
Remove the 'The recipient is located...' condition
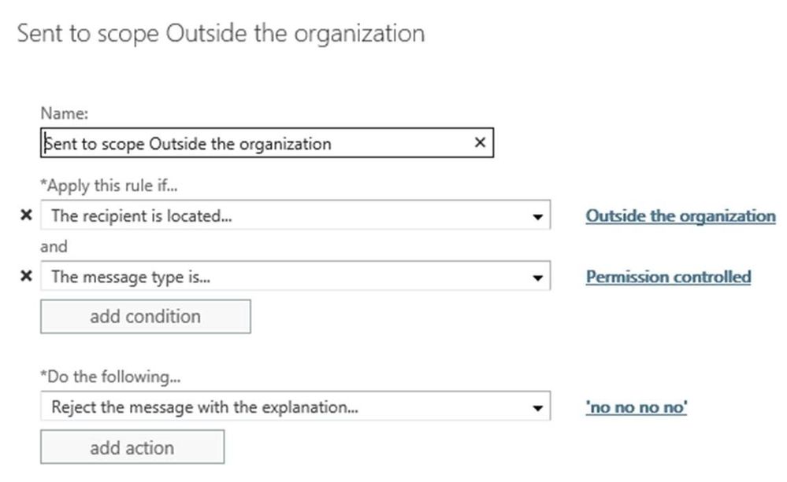coord(26,215)
